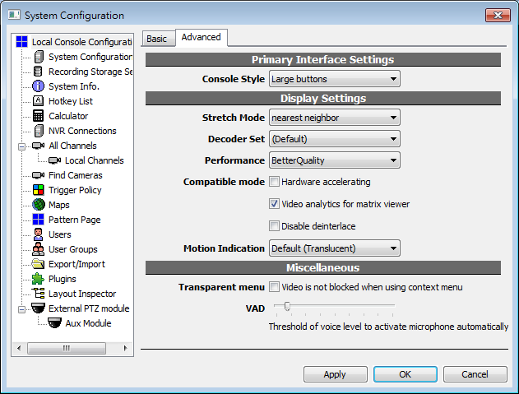Select Hotkey List in the tree
This screenshot has height=394, width=519.
coord(71,101)
